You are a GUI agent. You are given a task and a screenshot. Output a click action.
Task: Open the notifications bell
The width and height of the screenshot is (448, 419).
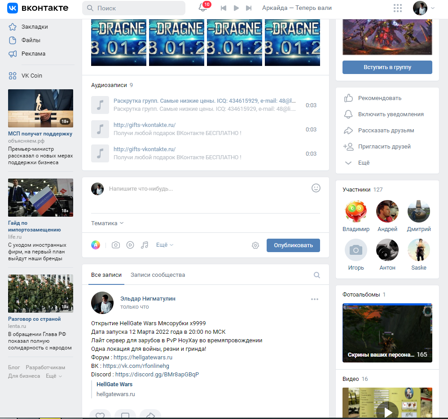[203, 8]
